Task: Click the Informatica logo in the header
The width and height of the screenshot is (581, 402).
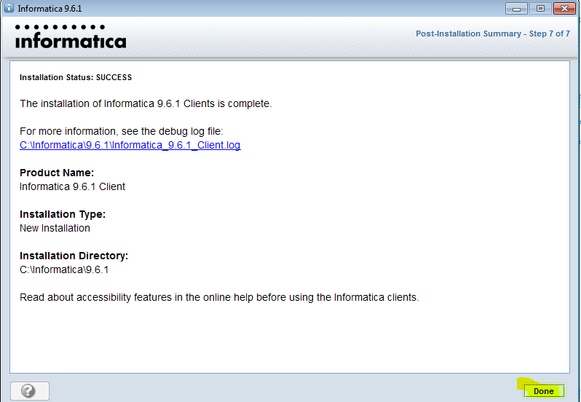Action: (x=71, y=36)
